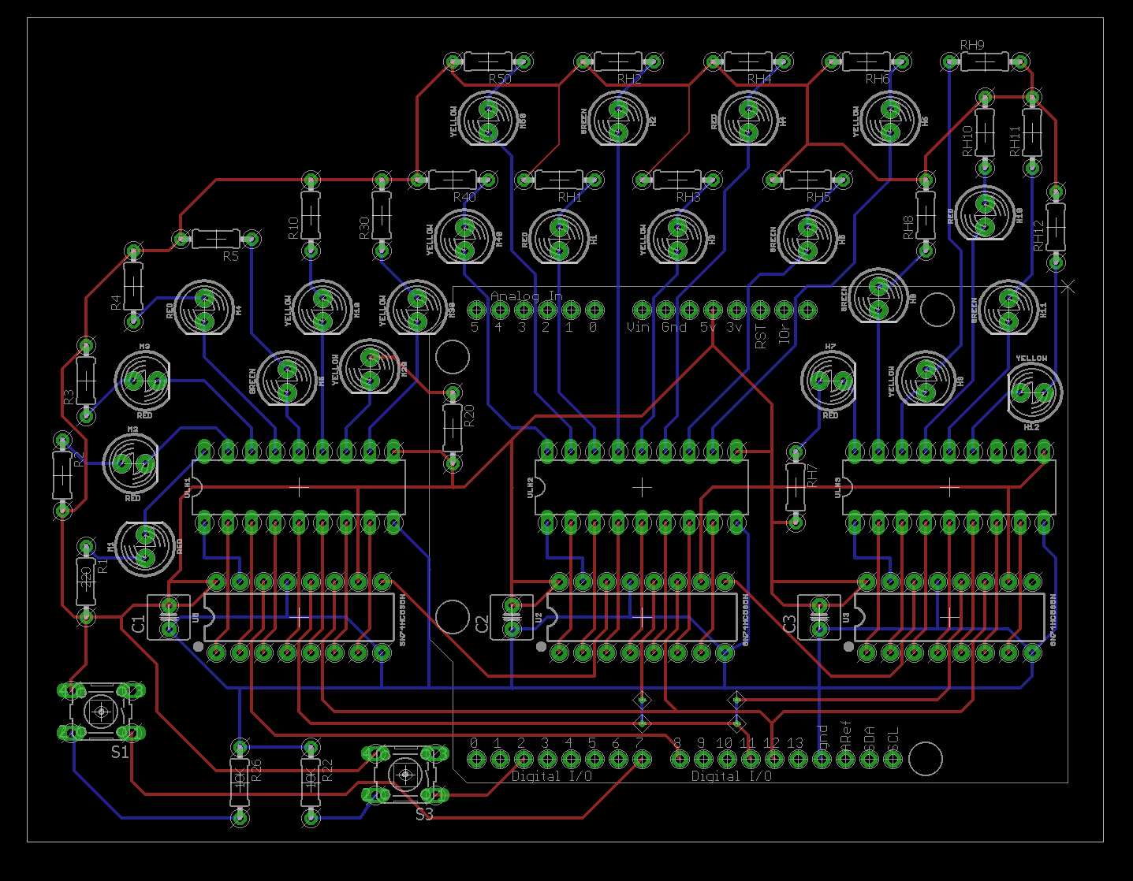Select the Gnd power pin label

click(x=674, y=327)
